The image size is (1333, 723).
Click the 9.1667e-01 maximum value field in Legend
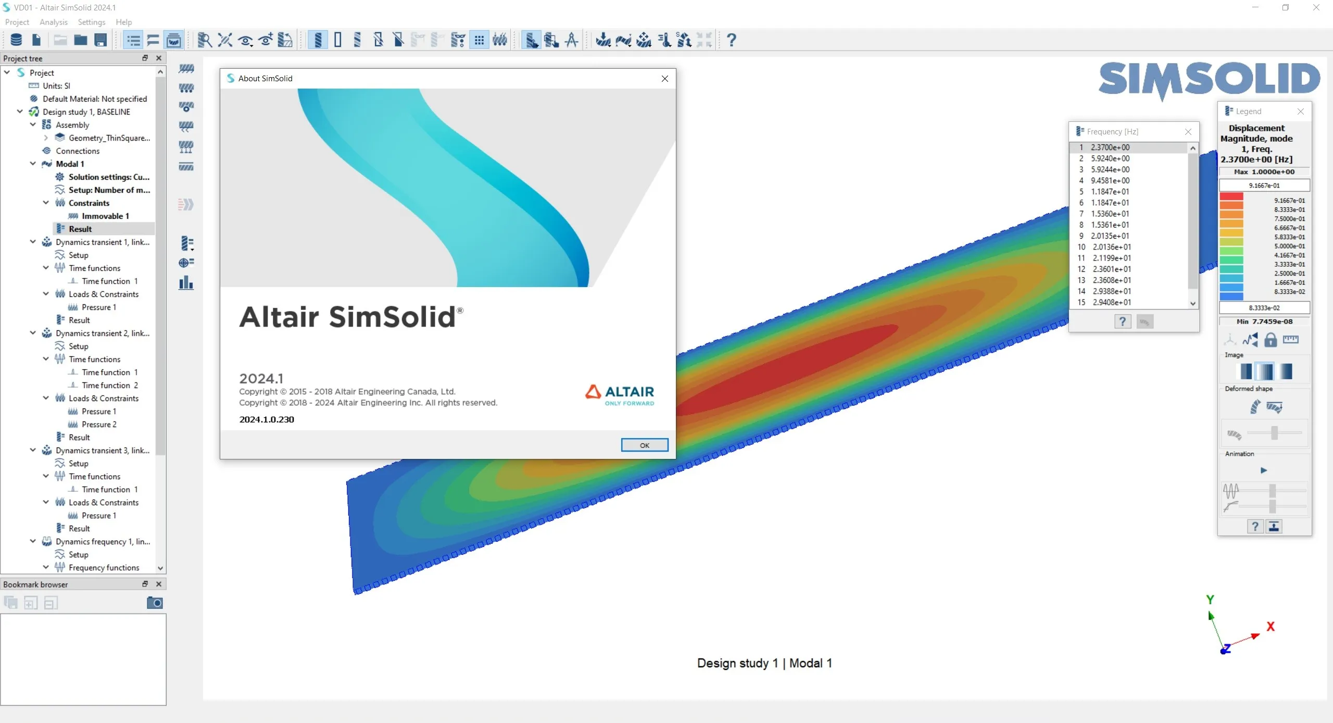[1264, 185]
